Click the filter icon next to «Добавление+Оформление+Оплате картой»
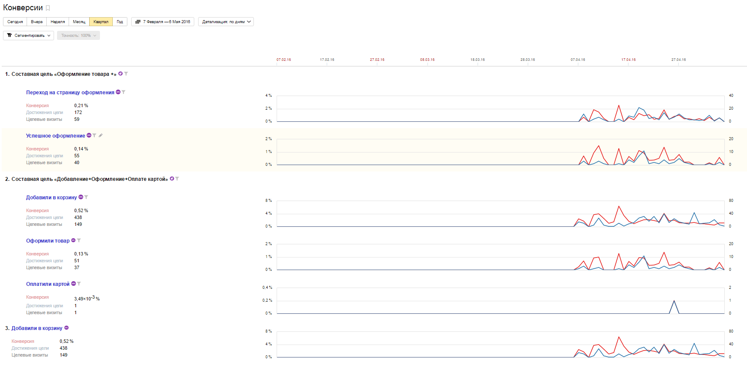 click(177, 179)
